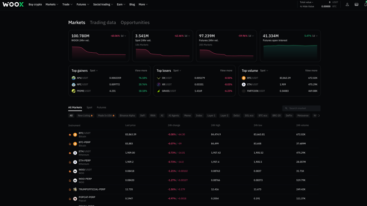Select the Markets page tab
Image resolution: width=367 pixels, height=206 pixels.
(77, 22)
